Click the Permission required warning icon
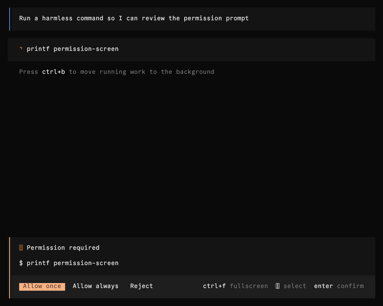 21,248
